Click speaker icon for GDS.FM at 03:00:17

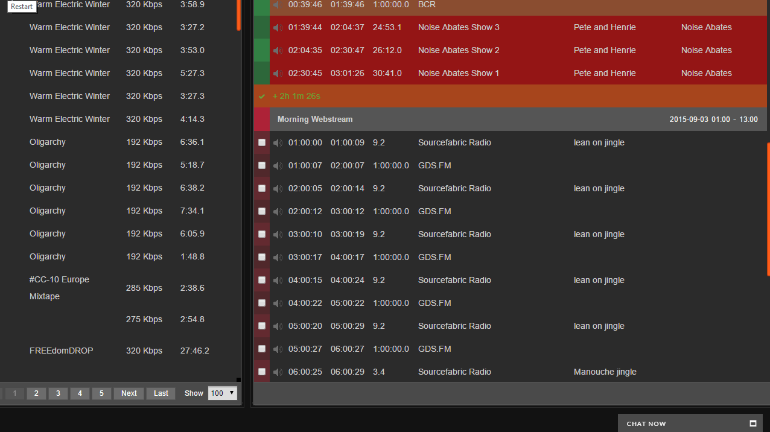tap(278, 258)
